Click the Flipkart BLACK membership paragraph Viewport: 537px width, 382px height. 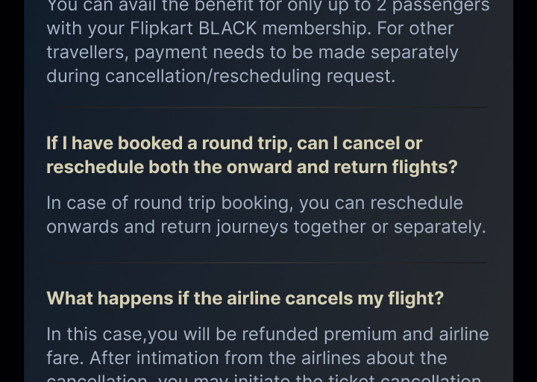coord(268,41)
